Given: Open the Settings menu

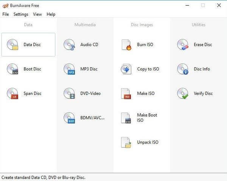Looking at the screenshot, I should [x=21, y=14].
